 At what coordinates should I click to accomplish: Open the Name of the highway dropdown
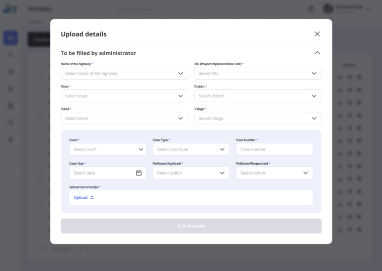click(x=124, y=73)
